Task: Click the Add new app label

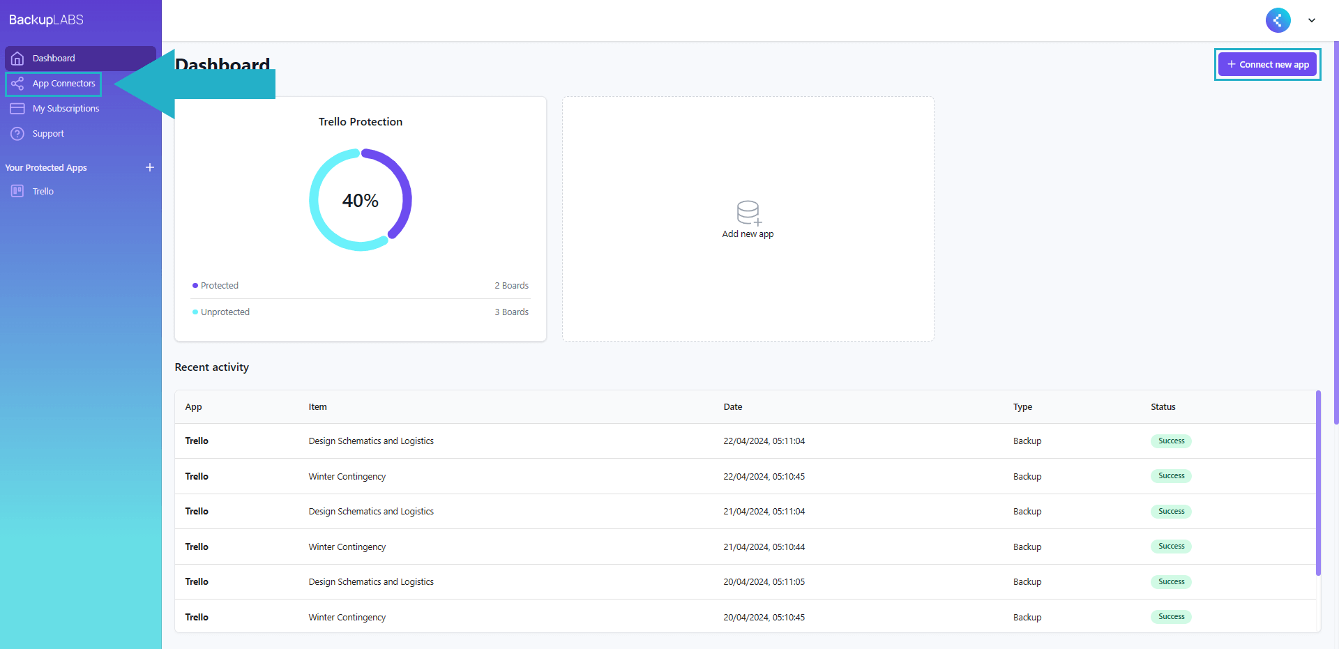Action: click(x=748, y=234)
